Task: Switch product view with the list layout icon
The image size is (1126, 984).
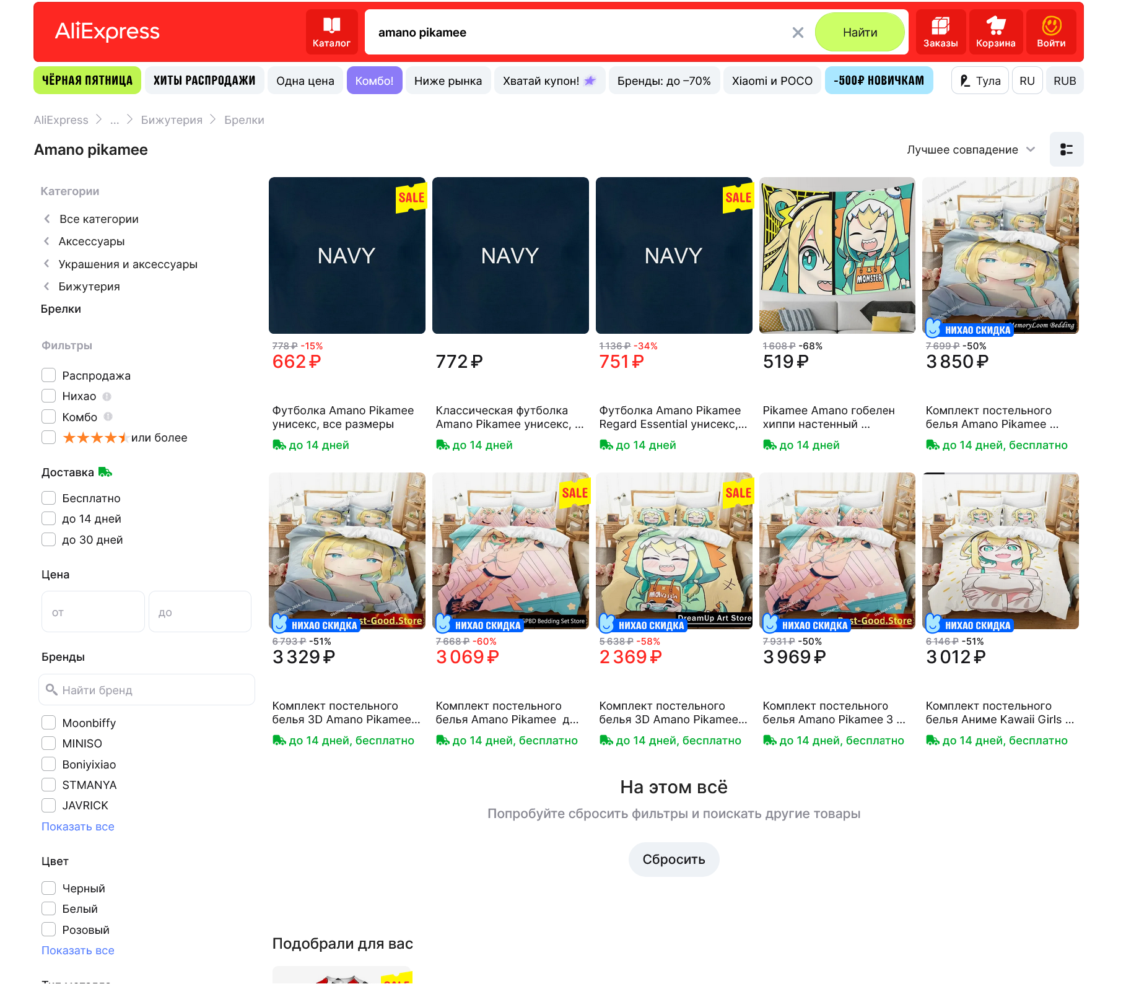Action: tap(1066, 149)
